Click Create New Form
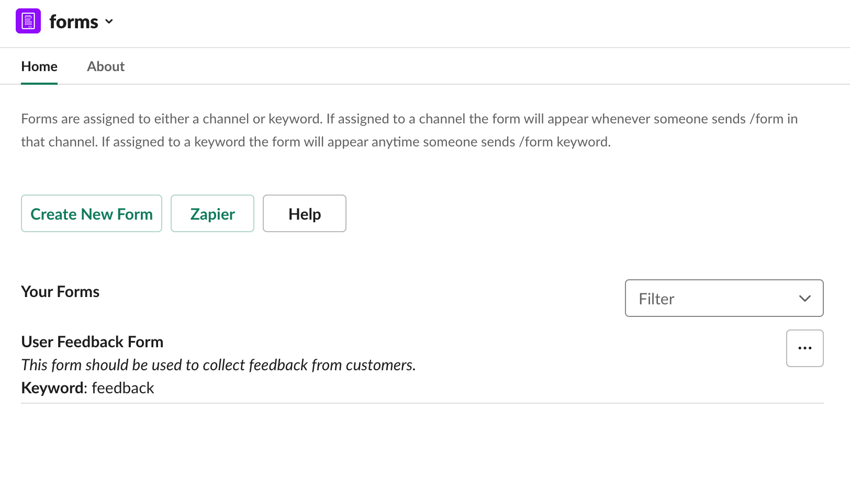This screenshot has width=850, height=501. click(91, 213)
